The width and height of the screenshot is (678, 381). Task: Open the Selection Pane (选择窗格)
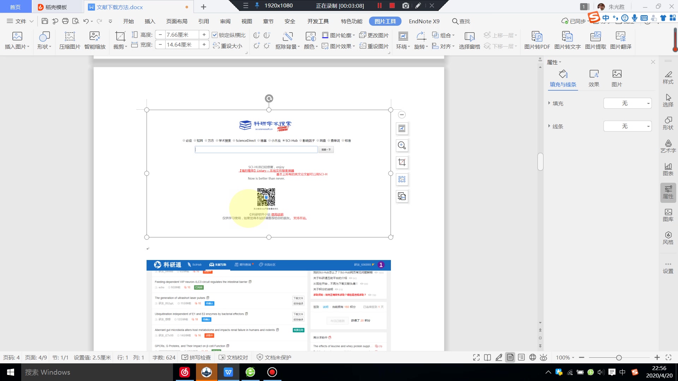point(469,40)
